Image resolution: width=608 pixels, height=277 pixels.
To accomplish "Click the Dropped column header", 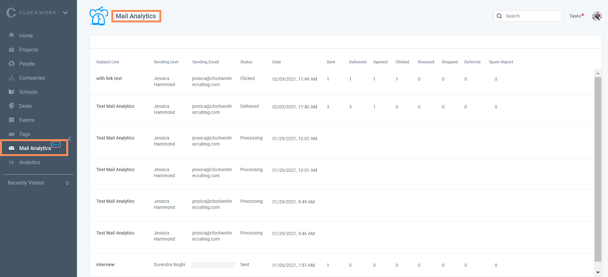I will tap(450, 62).
